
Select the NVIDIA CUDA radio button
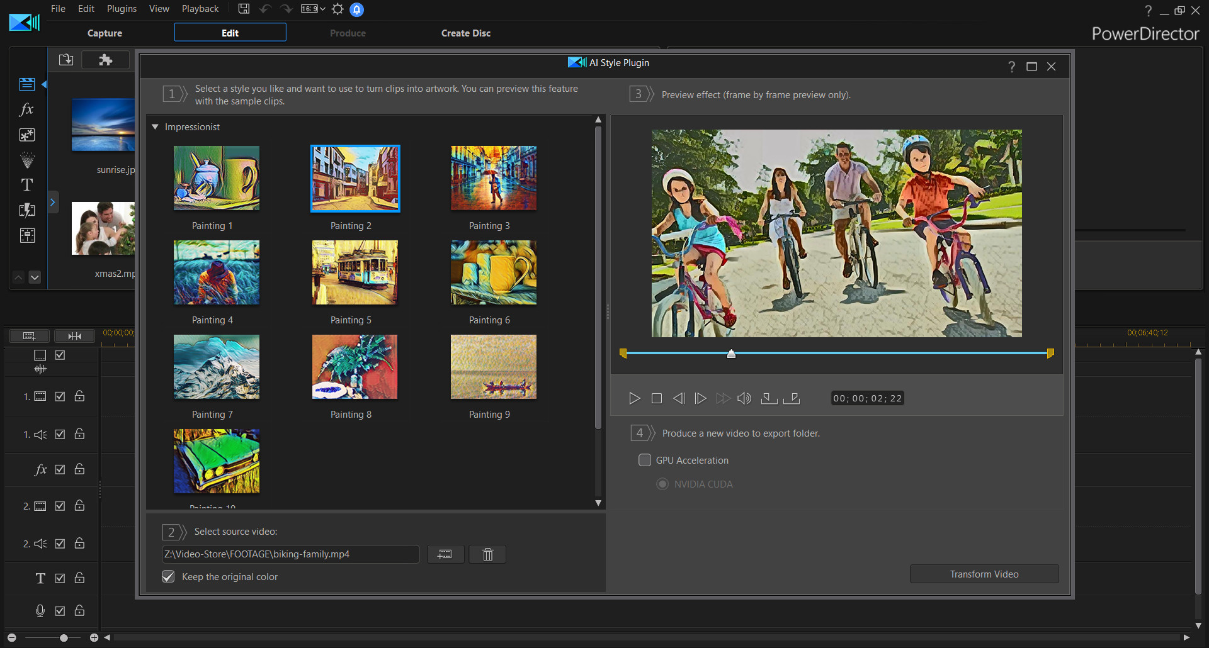click(662, 484)
